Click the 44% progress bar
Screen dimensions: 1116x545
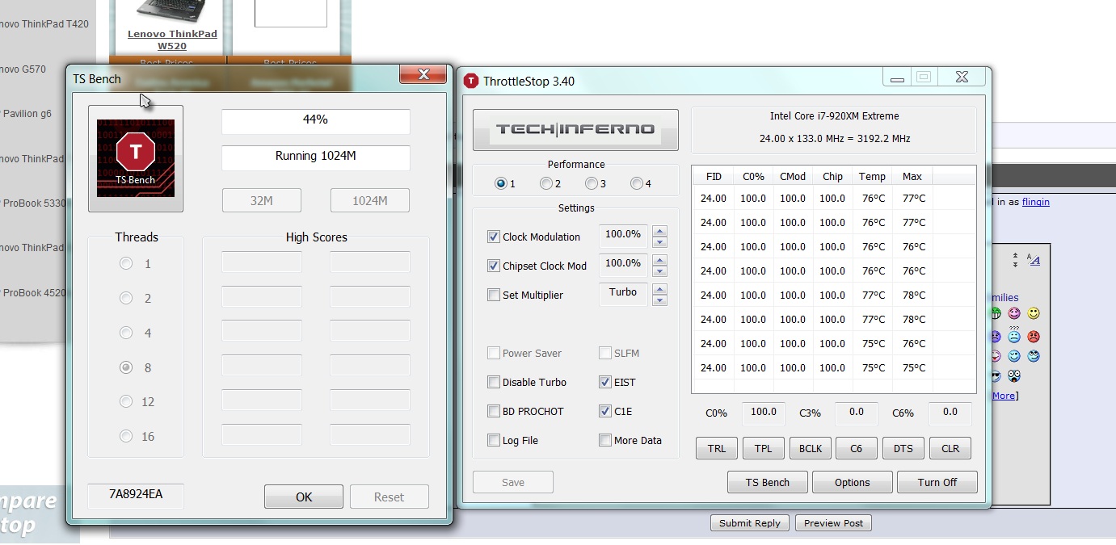coord(316,121)
